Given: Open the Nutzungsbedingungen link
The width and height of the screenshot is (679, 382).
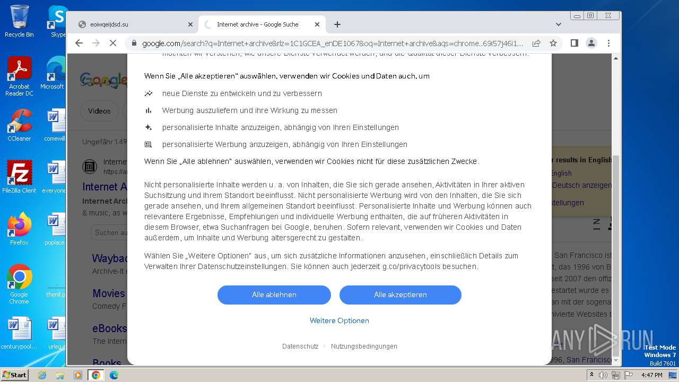Looking at the screenshot, I should (364, 346).
